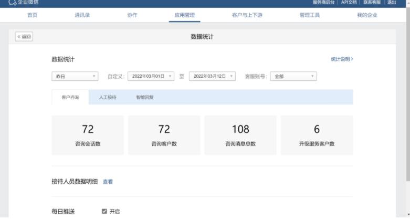Open the start date 2022年03月01日 picker
Image resolution: width=410 pixels, height=219 pixels.
coord(151,76)
